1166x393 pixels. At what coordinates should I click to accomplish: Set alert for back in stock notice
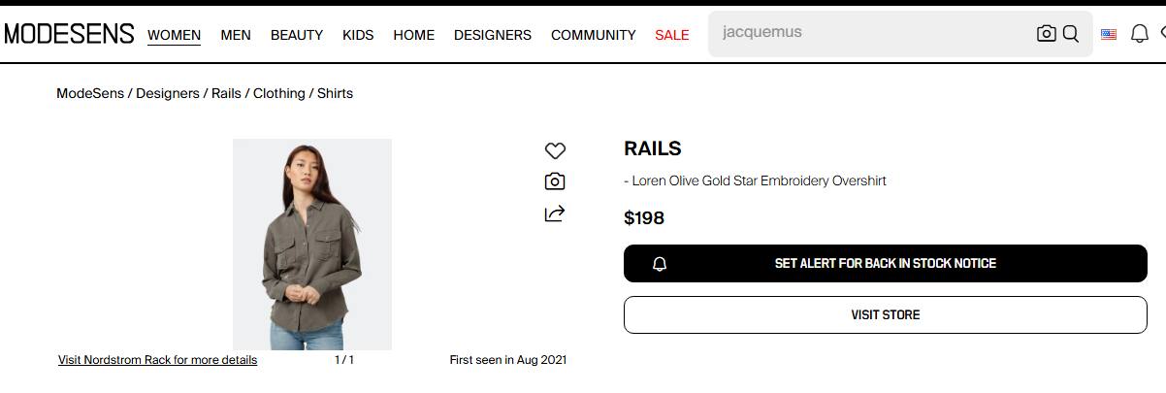pos(885,263)
